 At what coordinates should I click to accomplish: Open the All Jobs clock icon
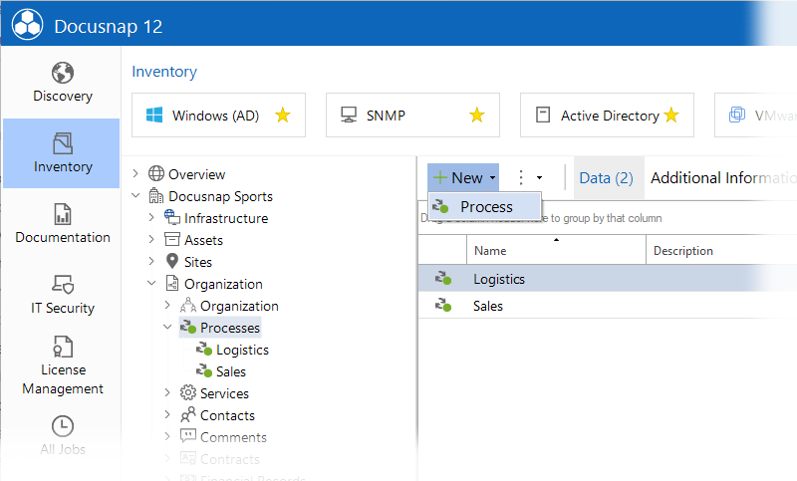(63, 426)
